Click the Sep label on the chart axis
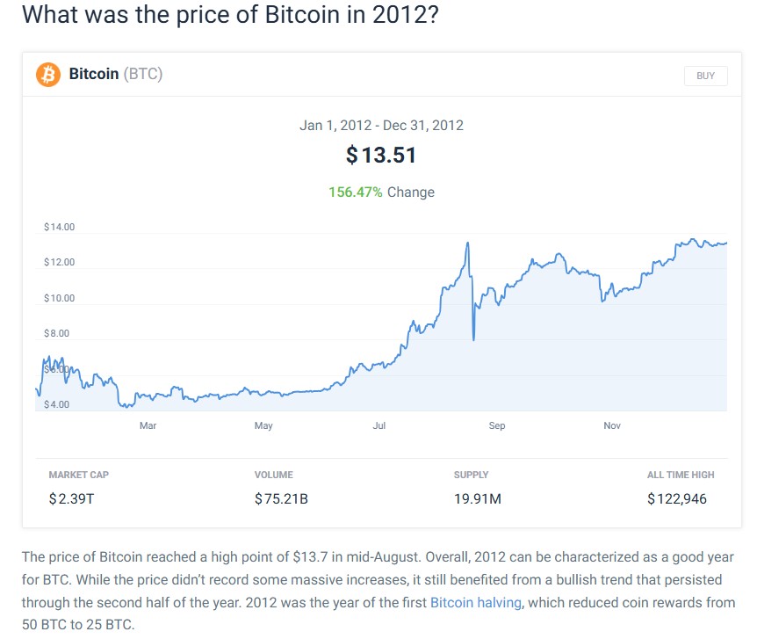757x639 pixels. pos(496,425)
